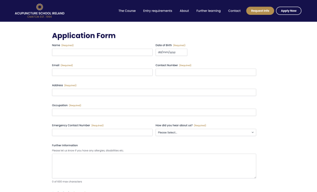Open The Course navigation link
This screenshot has width=317, height=192.
click(x=127, y=11)
